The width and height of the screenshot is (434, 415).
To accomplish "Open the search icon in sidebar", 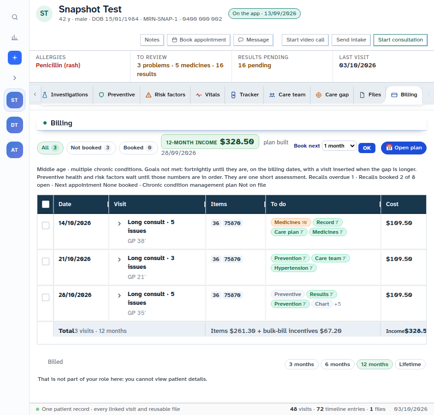I will pyautogui.click(x=15, y=17).
